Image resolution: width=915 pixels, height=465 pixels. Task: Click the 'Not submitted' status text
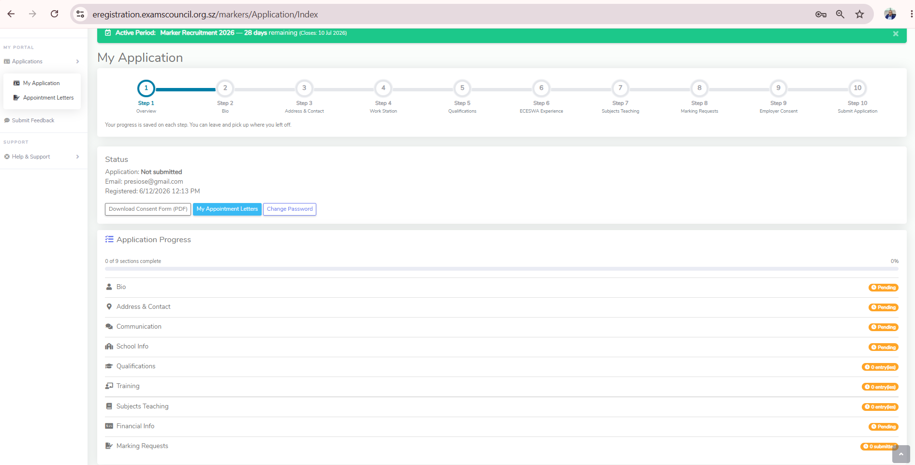(162, 172)
